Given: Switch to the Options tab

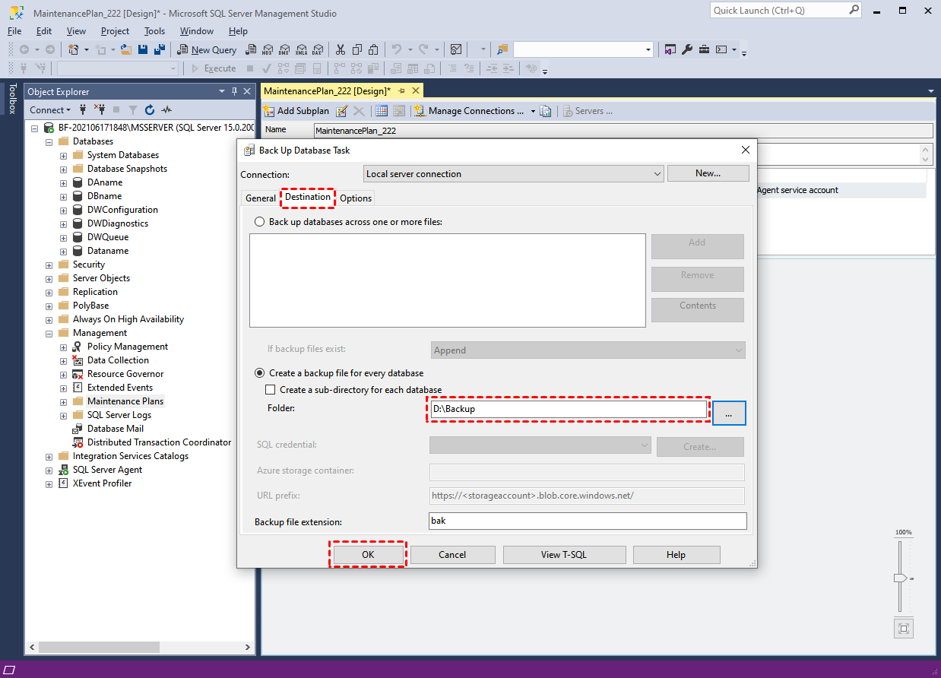Looking at the screenshot, I should tap(356, 198).
